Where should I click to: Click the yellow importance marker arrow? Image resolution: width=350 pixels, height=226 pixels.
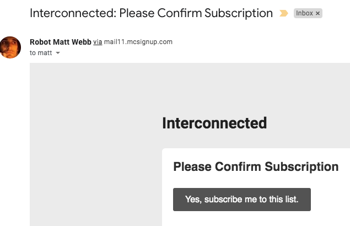point(284,13)
